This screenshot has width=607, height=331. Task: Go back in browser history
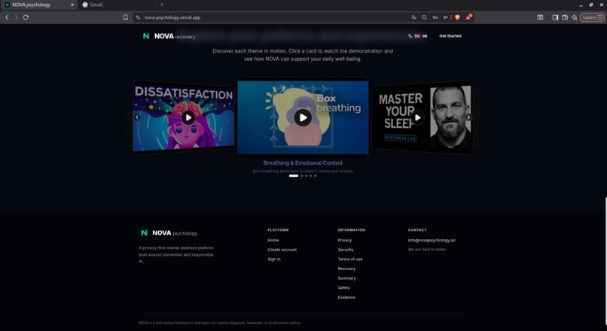point(7,17)
